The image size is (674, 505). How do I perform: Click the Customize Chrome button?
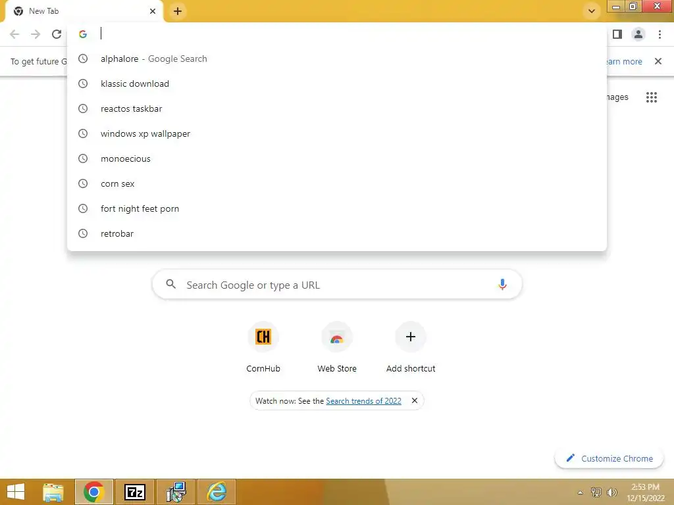pyautogui.click(x=609, y=458)
